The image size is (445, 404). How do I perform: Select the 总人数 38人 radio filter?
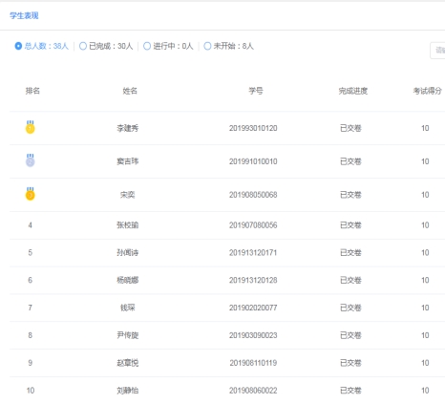pyautogui.click(x=18, y=46)
